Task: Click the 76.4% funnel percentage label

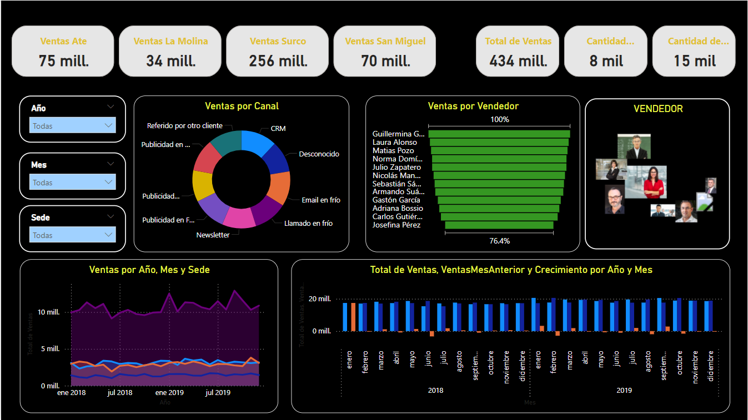Action: 499,241
